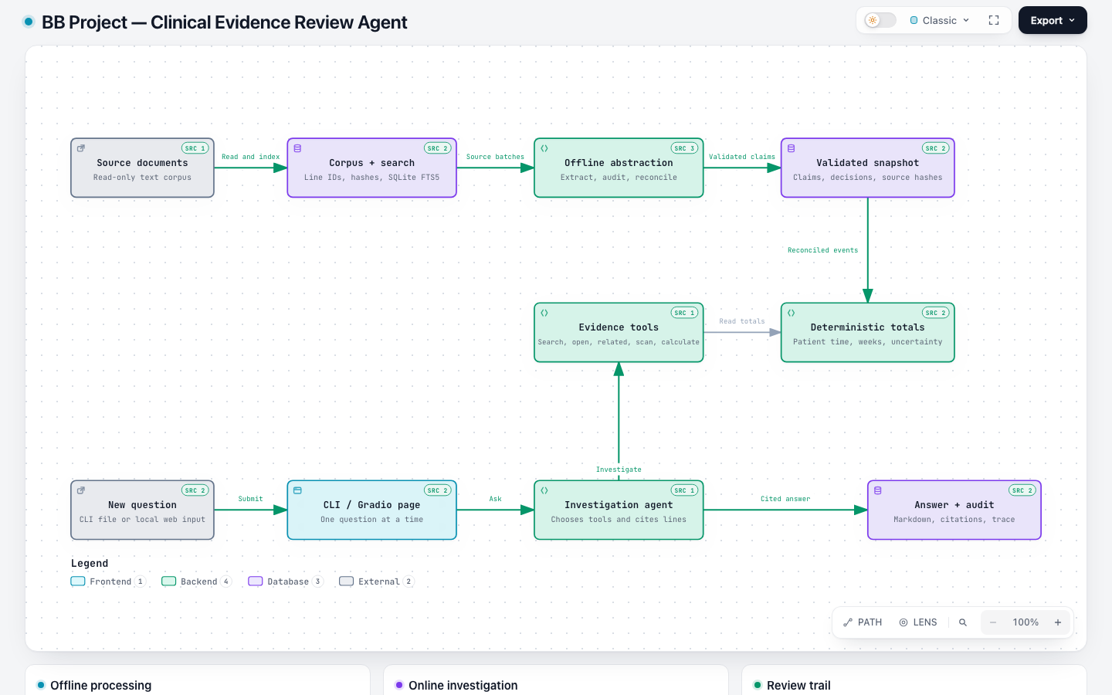Select the Corpus + search node
1112x695 pixels.
(371, 168)
